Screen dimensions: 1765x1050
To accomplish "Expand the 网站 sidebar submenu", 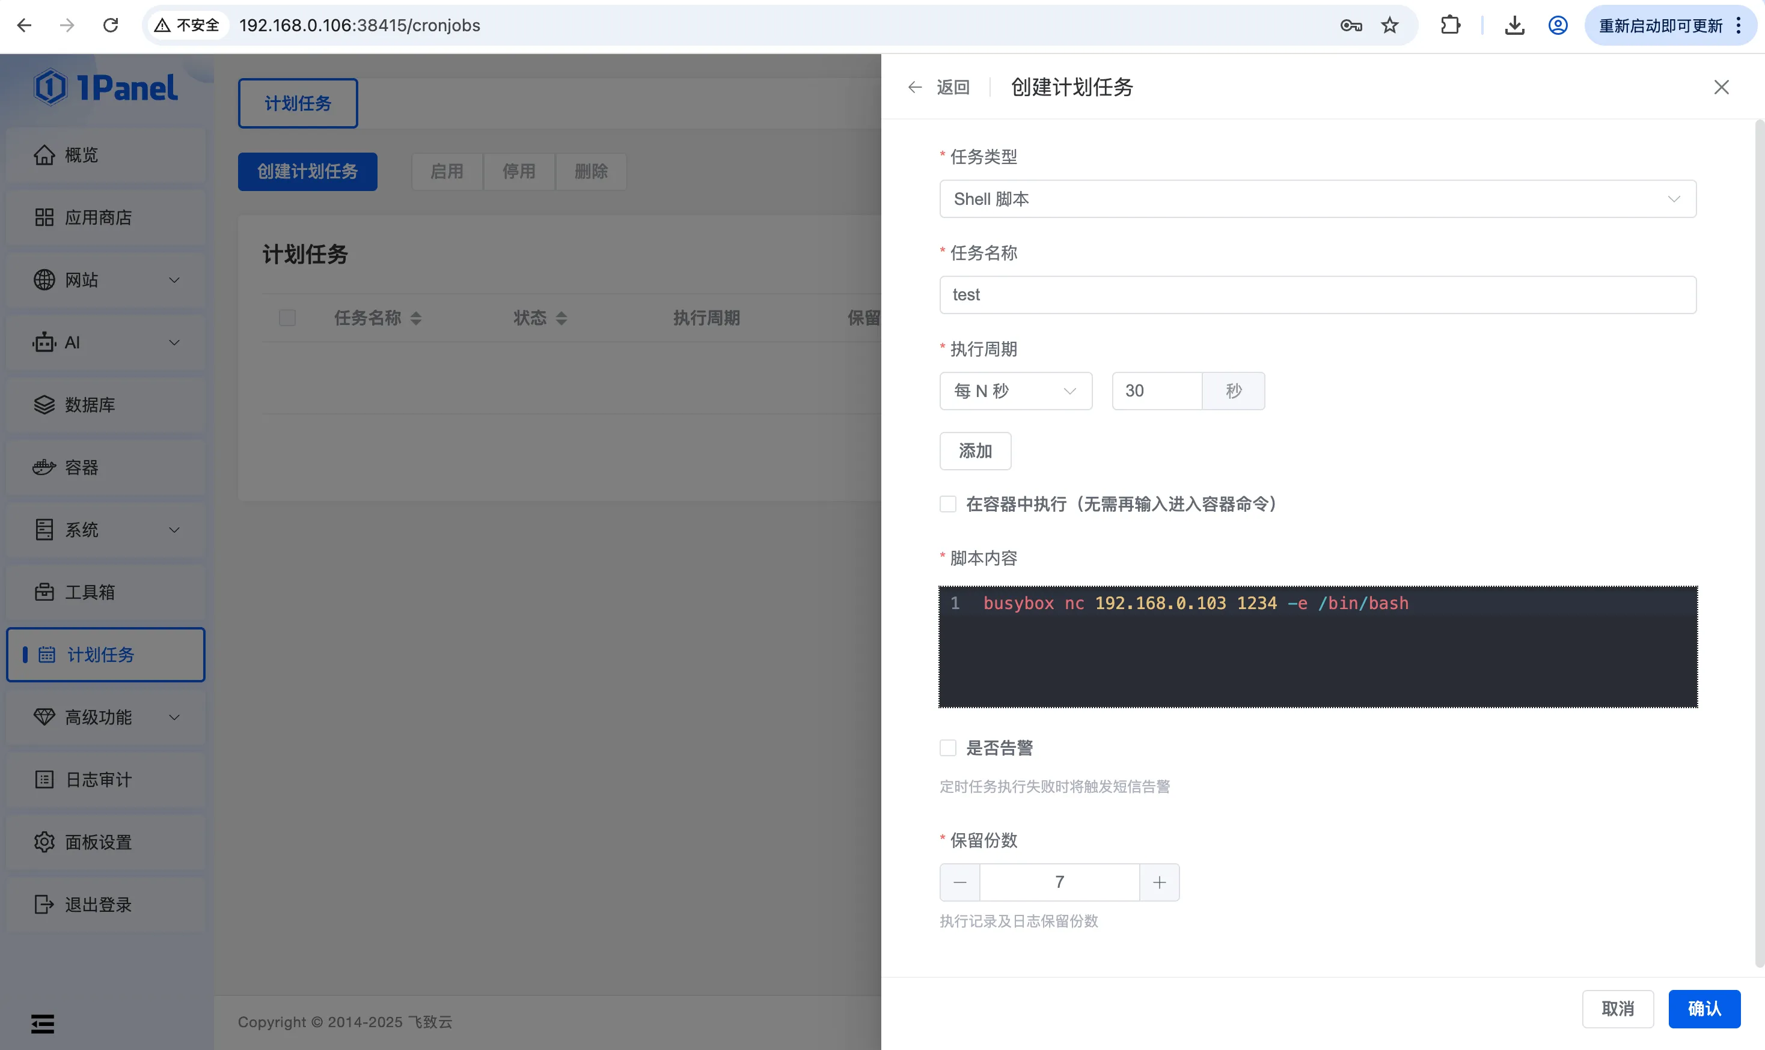I will [105, 280].
